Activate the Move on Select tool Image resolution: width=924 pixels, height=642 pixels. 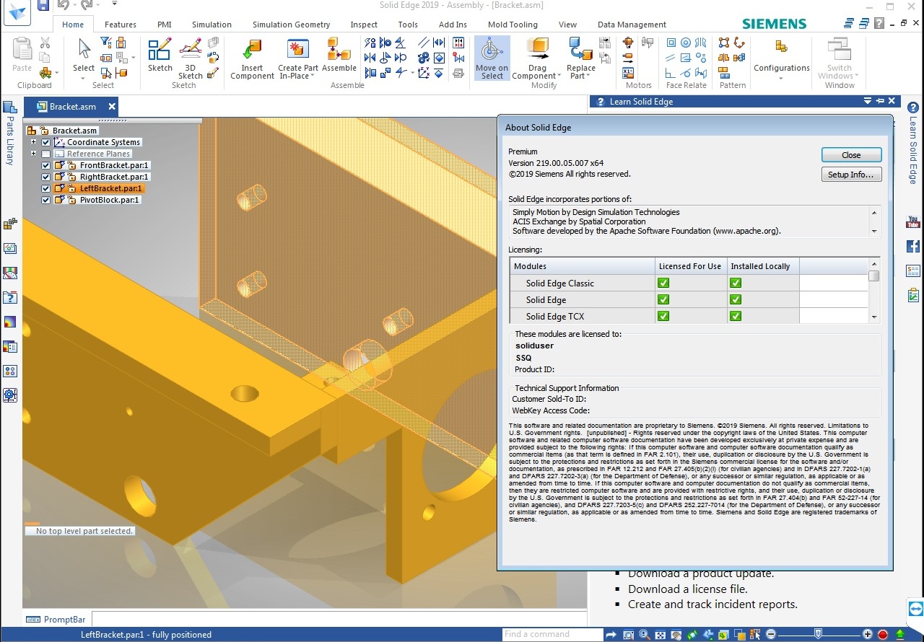(492, 51)
